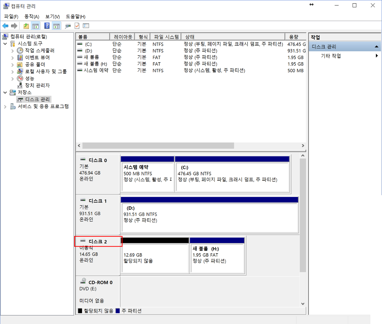Expand the 서비스 및 응용 프로그램 node
The width and height of the screenshot is (382, 324).
click(5, 107)
